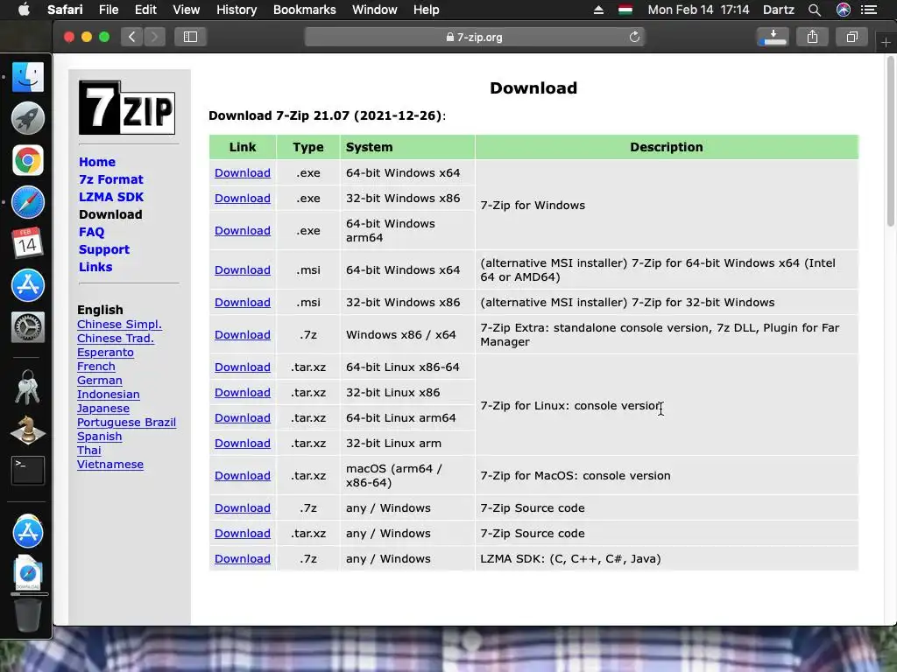Click the 7-zip.org address bar

point(474,37)
